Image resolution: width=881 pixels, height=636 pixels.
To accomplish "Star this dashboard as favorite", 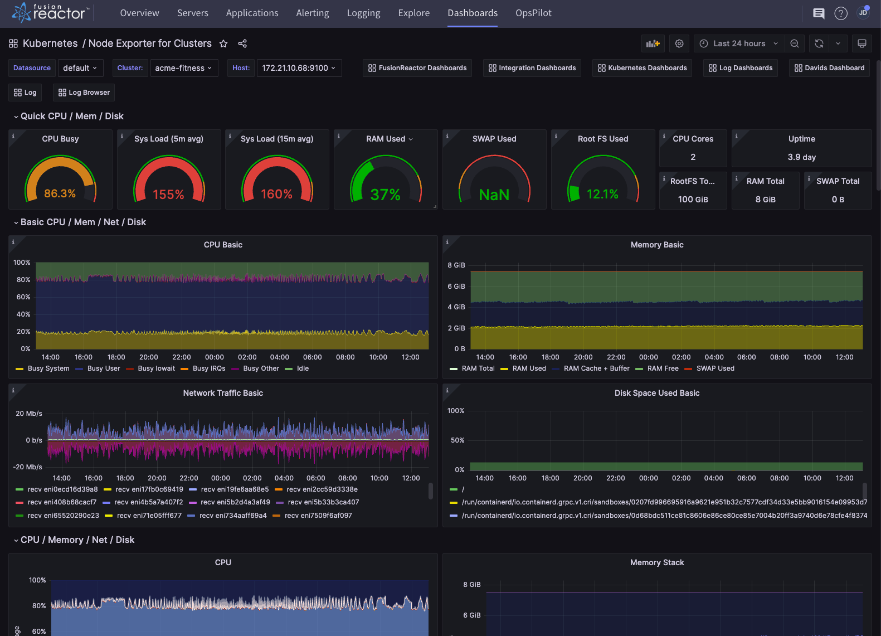I will pos(223,43).
